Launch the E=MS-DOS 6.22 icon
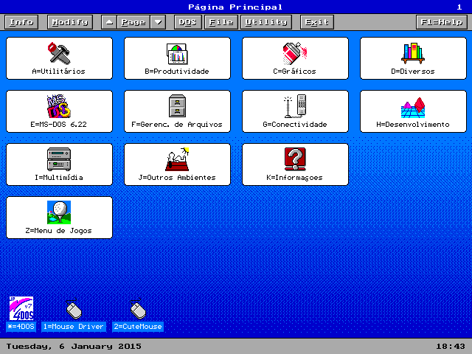Screen dimensions: 472x354 59,106
